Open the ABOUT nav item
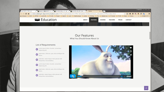This screenshot has height=92, width=164. pyautogui.click(x=85, y=20)
